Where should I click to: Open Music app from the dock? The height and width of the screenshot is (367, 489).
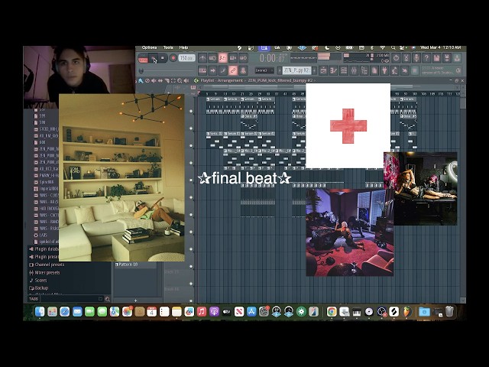pyautogui.click(x=202, y=311)
